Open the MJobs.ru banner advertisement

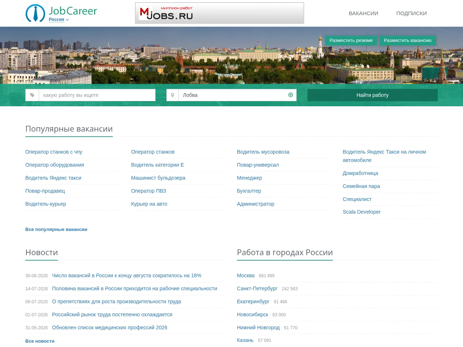pyautogui.click(x=220, y=13)
